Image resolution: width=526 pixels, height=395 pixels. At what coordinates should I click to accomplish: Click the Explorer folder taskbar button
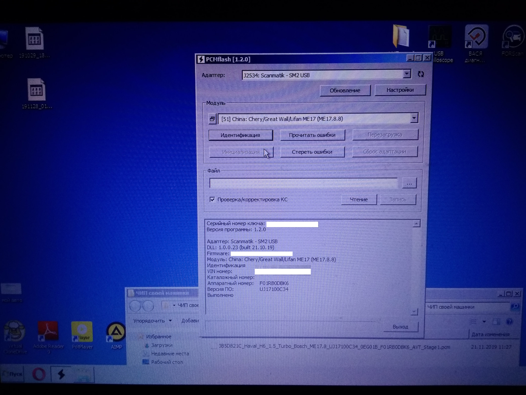point(83,375)
